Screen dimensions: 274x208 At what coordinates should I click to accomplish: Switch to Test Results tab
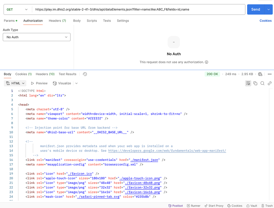67,74
